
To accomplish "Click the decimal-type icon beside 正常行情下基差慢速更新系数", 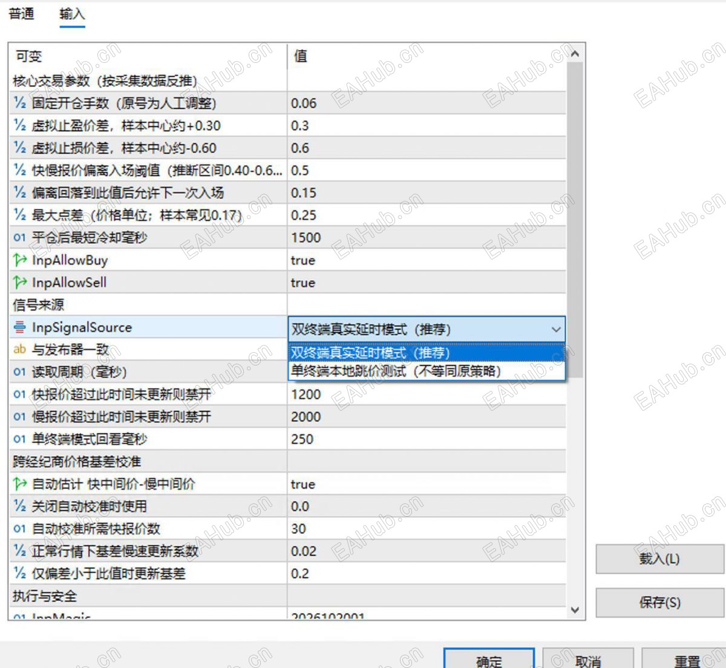I will (19, 551).
